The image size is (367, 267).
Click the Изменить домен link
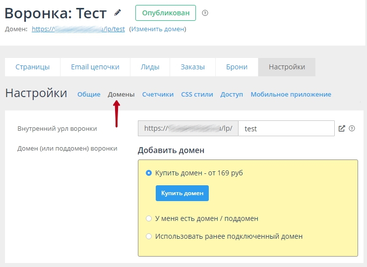(x=157, y=29)
